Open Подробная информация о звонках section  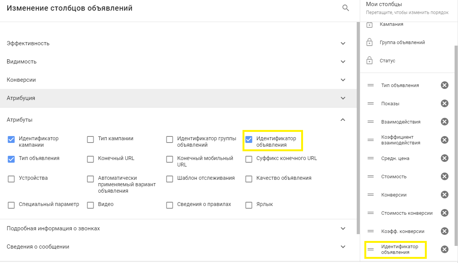coord(53,228)
